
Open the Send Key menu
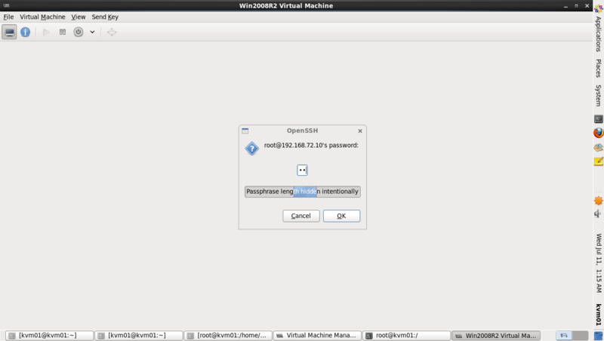point(105,17)
